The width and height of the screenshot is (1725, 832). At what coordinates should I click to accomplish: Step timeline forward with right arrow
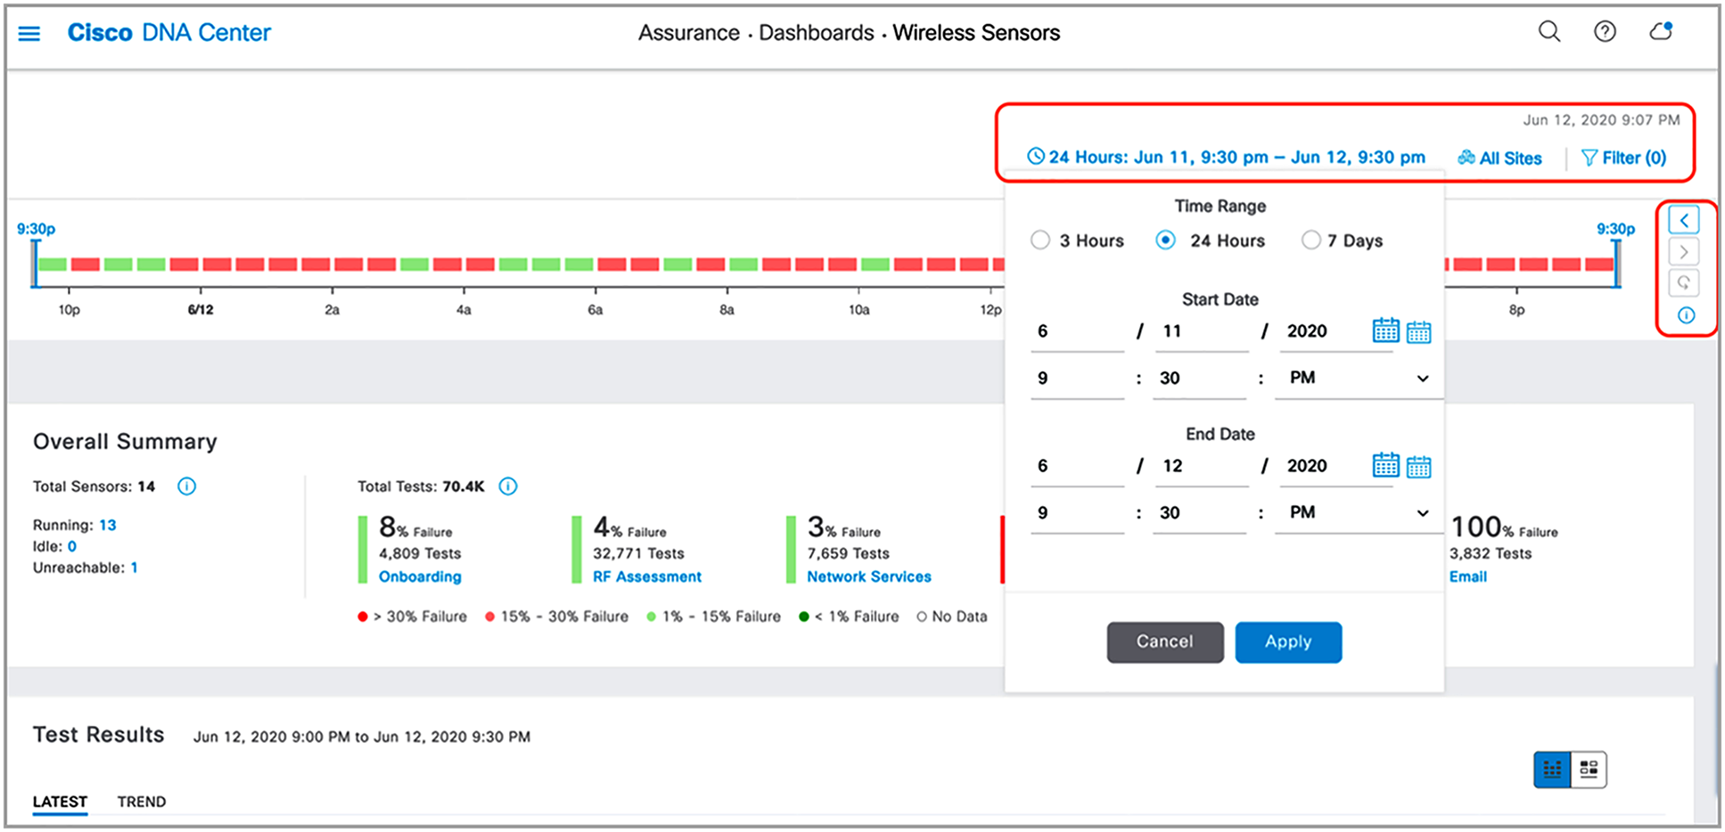(x=1684, y=252)
